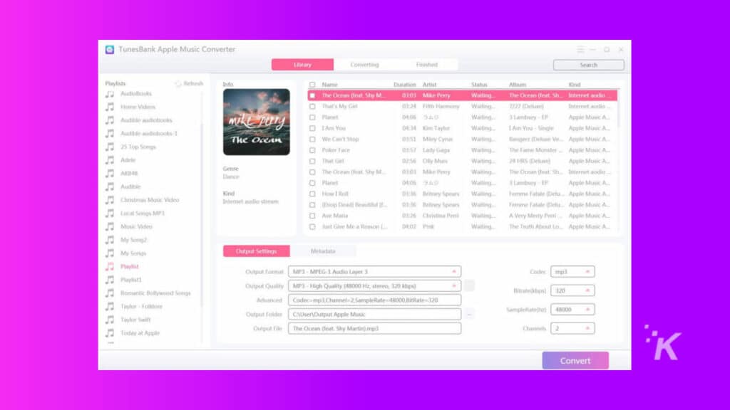
Task: Open the Output Format dropdown
Action: 374,271
